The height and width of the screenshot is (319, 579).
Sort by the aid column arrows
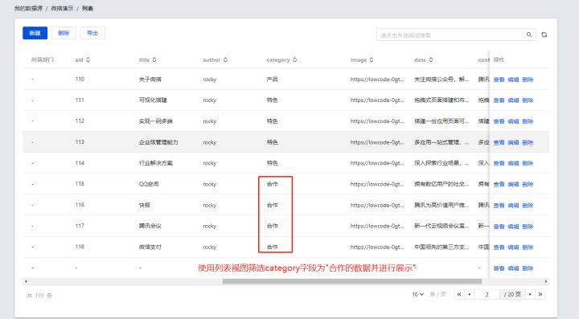88,59
